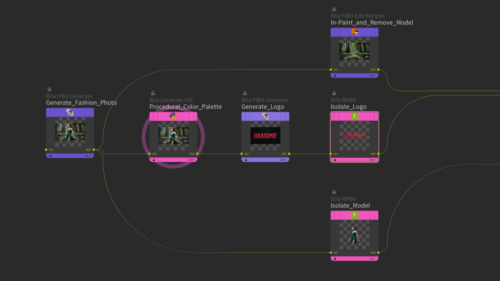Click the Isolate_Model node figure icon
Image resolution: width=500 pixels, height=281 pixels.
[x=354, y=215]
